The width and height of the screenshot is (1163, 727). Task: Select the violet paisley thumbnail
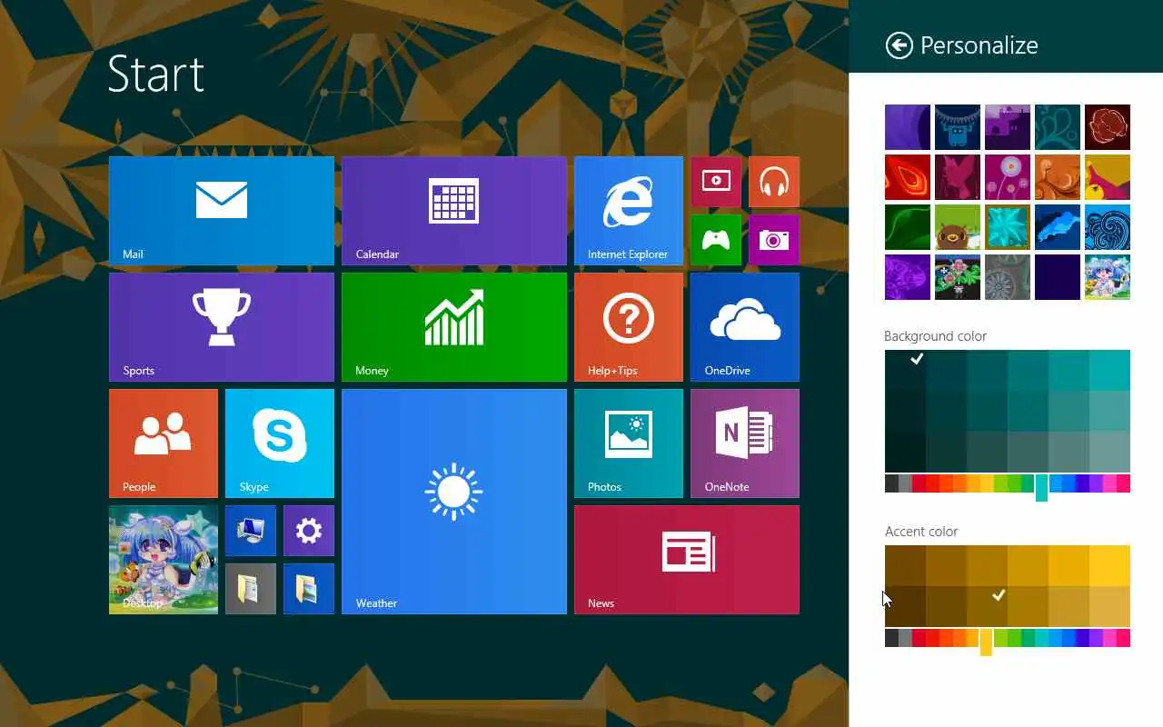pyautogui.click(x=908, y=277)
